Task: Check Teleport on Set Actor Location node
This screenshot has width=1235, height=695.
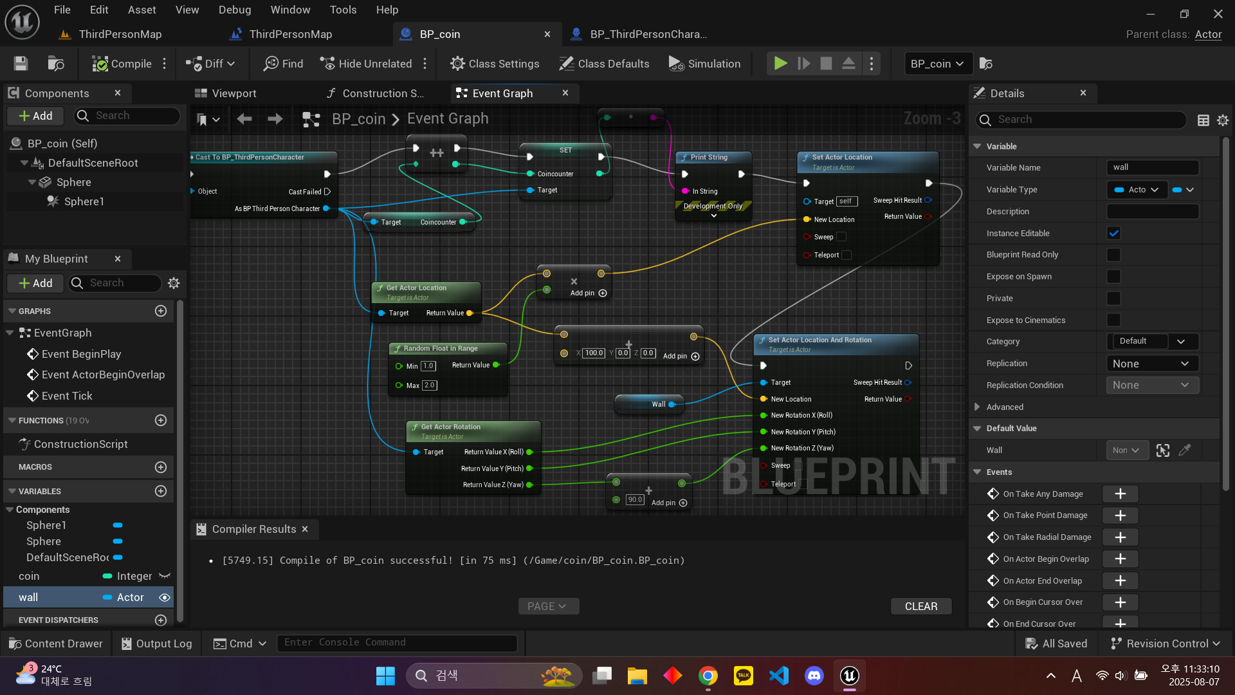Action: pos(847,255)
